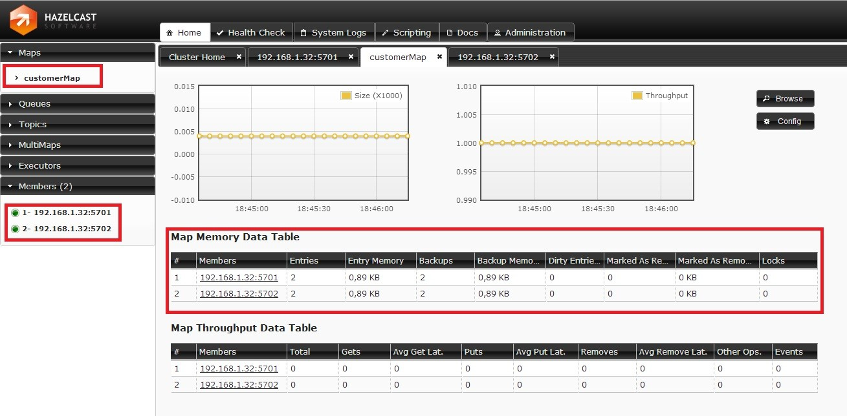
Task: Expand the MultiMaps section
Action: [x=78, y=145]
